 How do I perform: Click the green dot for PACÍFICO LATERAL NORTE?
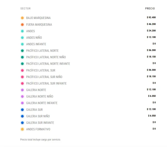(x=22, y=51)
